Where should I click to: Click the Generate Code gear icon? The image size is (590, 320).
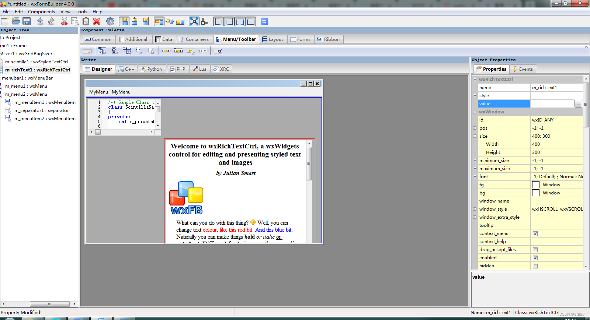110,21
